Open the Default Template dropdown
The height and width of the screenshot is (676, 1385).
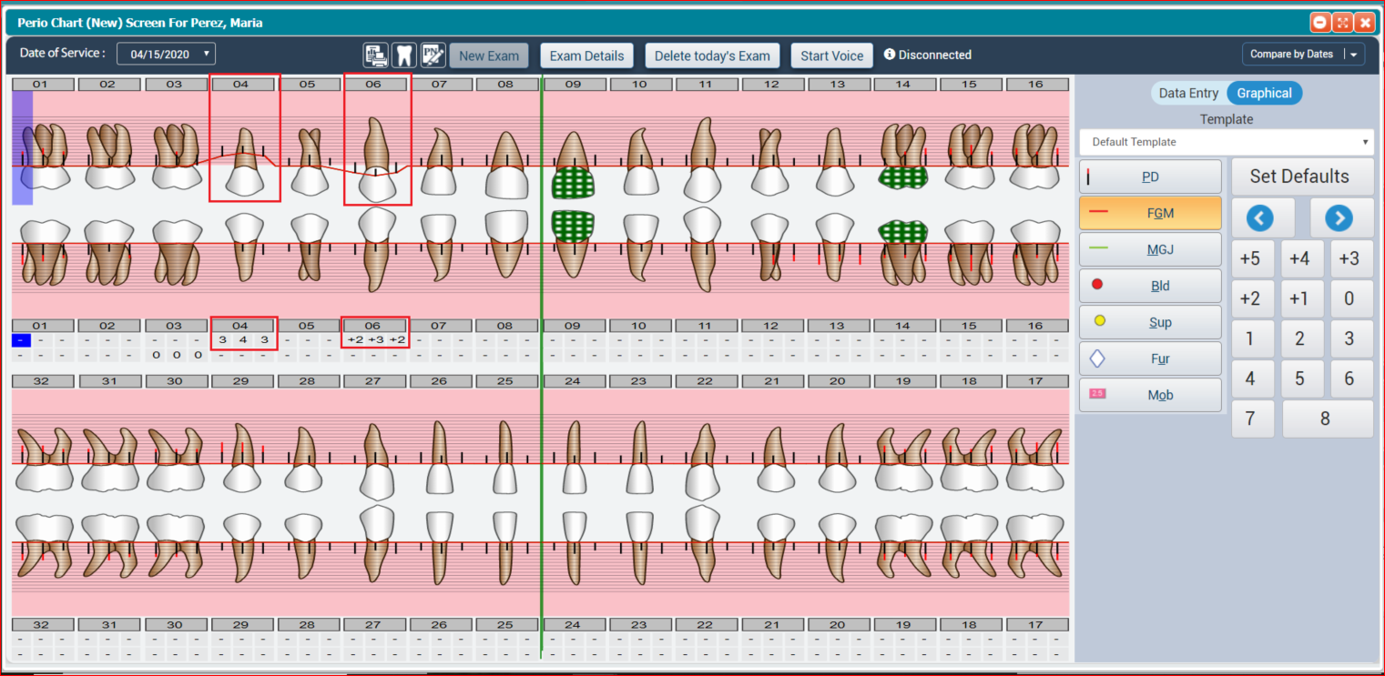1227,142
